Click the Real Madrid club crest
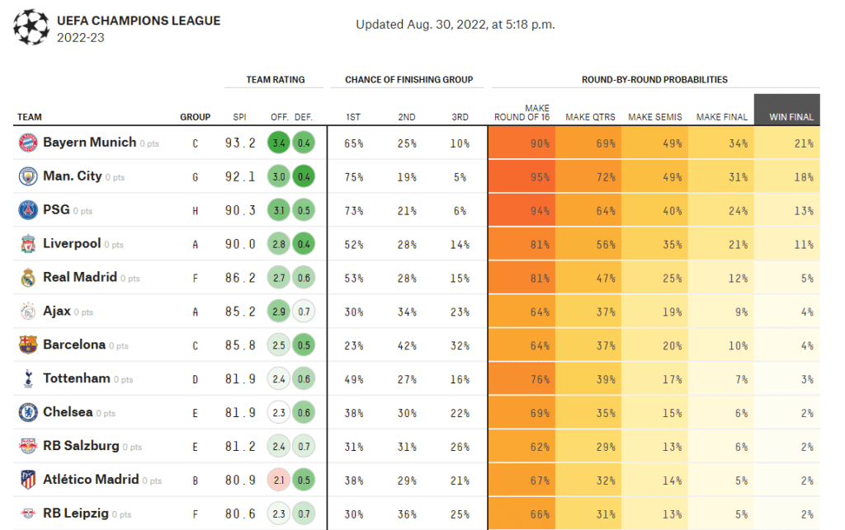Screen dimensions: 845x530 pos(28,278)
